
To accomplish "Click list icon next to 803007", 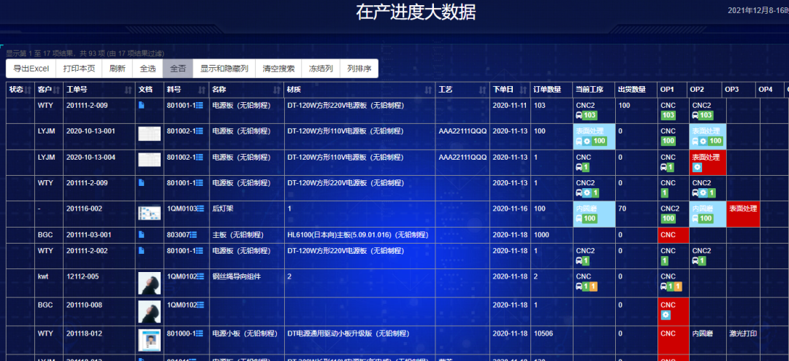I will tap(194, 235).
